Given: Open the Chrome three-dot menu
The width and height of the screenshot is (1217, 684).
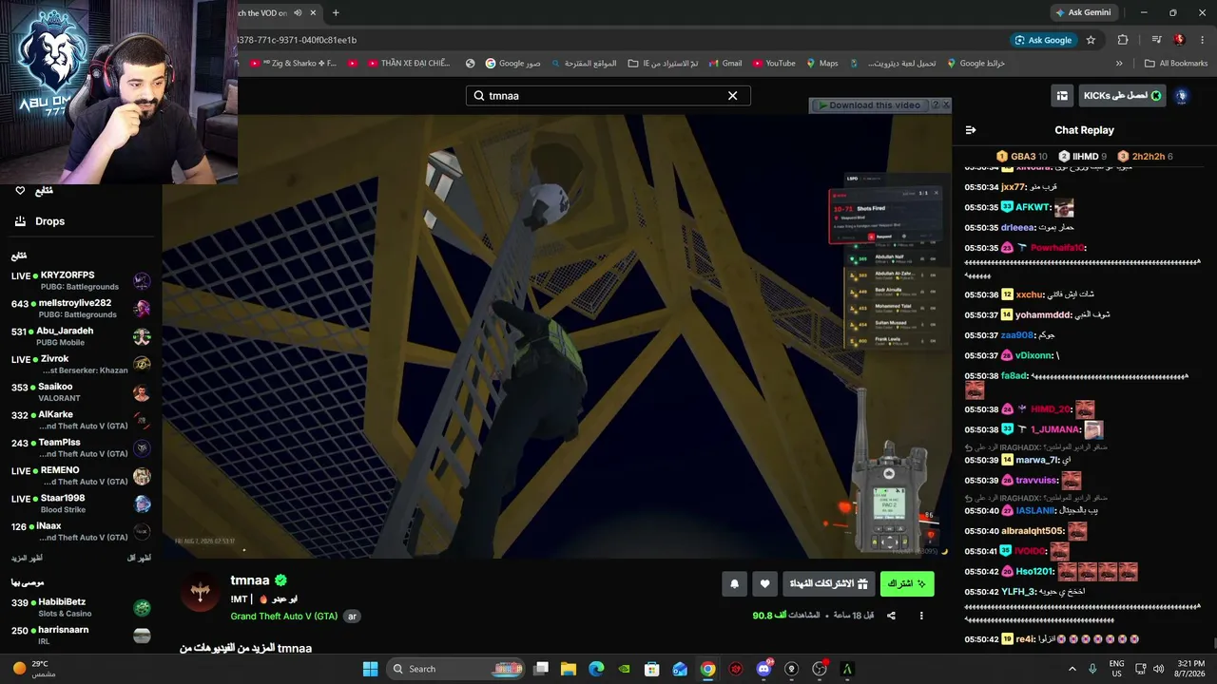Looking at the screenshot, I should pos(1202,40).
